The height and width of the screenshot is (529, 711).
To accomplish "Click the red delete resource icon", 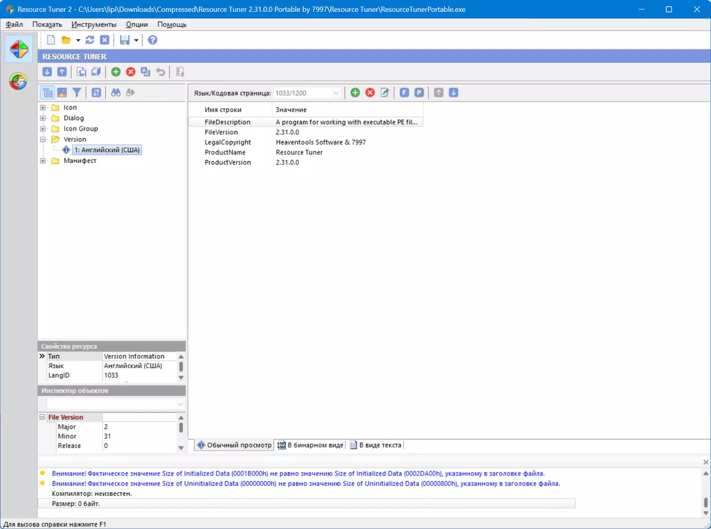I will click(x=131, y=72).
